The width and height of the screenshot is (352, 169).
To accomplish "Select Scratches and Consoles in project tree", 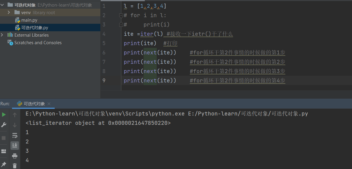I will [x=38, y=43].
